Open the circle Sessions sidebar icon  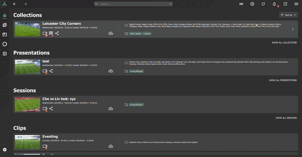(5, 44)
